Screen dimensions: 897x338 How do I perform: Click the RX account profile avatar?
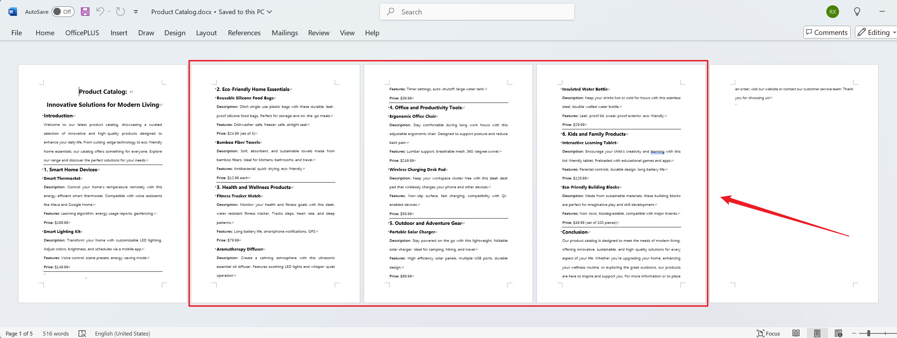click(832, 12)
